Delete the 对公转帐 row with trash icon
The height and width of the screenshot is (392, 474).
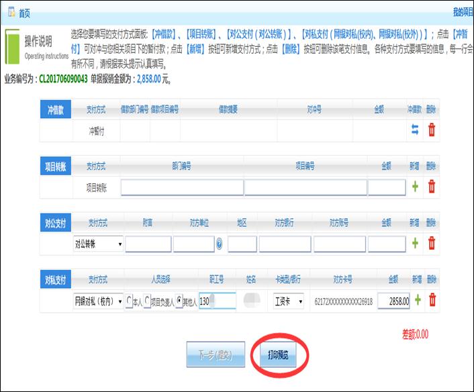pyautogui.click(x=432, y=243)
